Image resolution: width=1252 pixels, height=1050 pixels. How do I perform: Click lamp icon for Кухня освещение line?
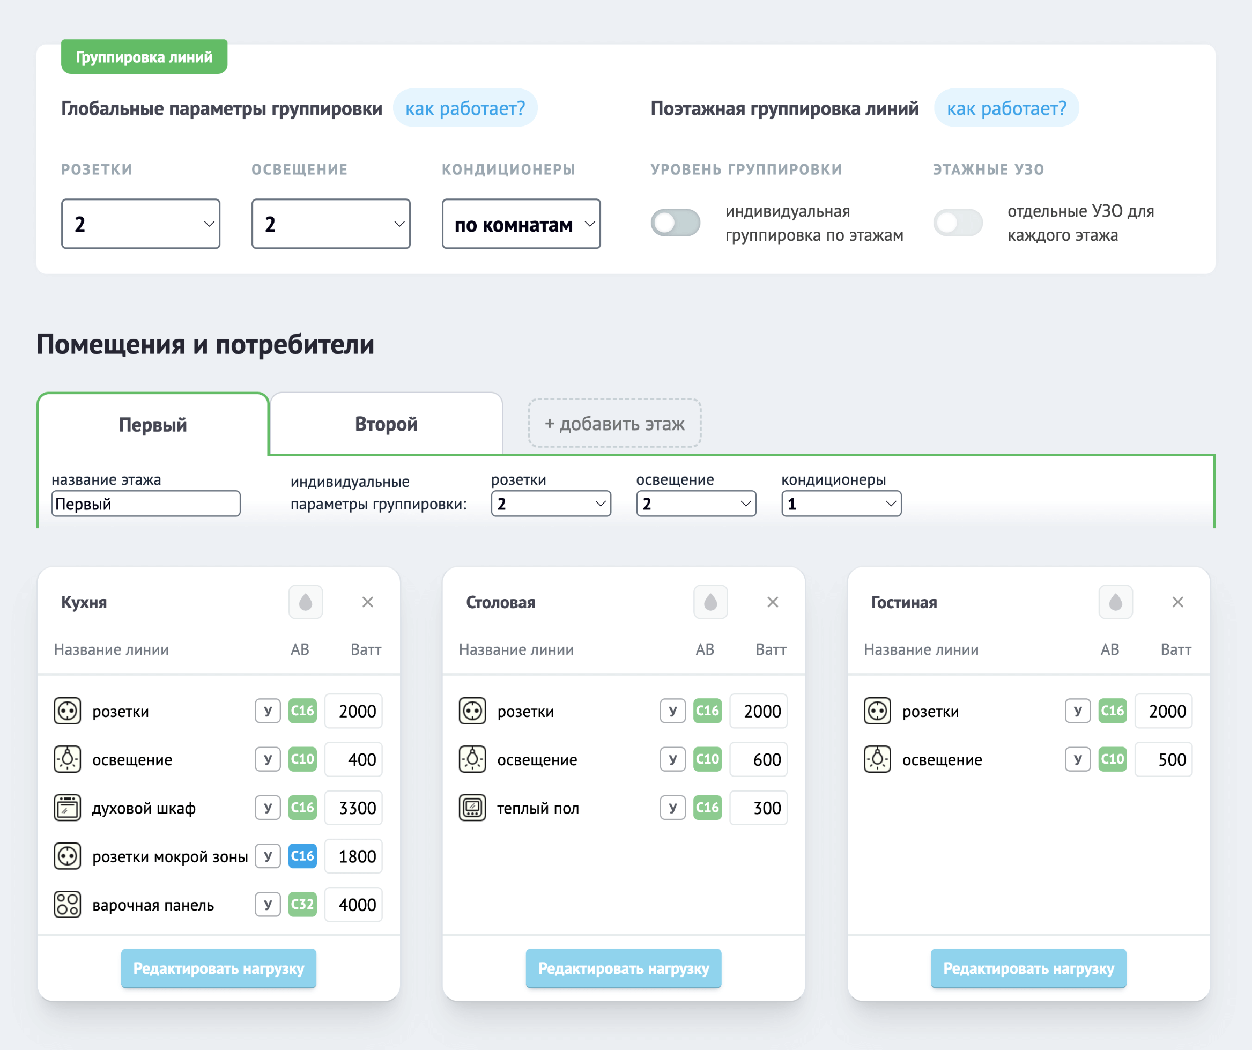68,759
